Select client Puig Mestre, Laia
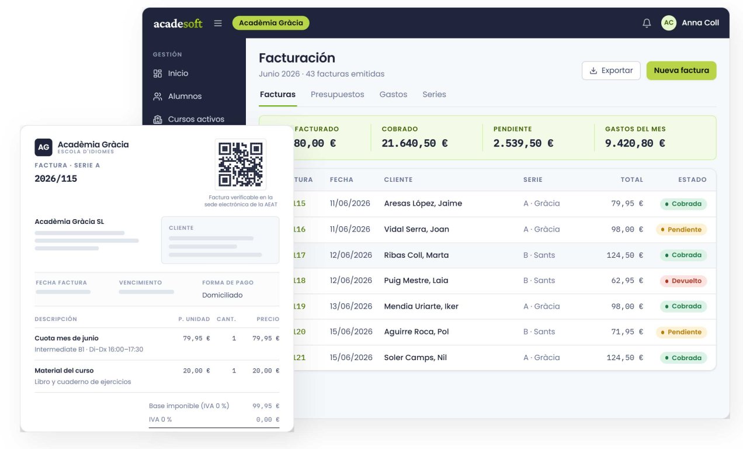This screenshot has width=743, height=449. (416, 281)
